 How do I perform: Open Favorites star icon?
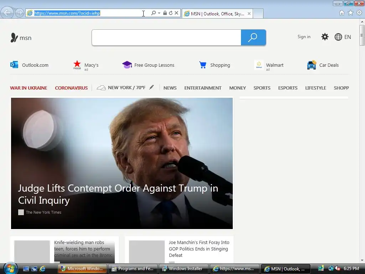click(351, 12)
